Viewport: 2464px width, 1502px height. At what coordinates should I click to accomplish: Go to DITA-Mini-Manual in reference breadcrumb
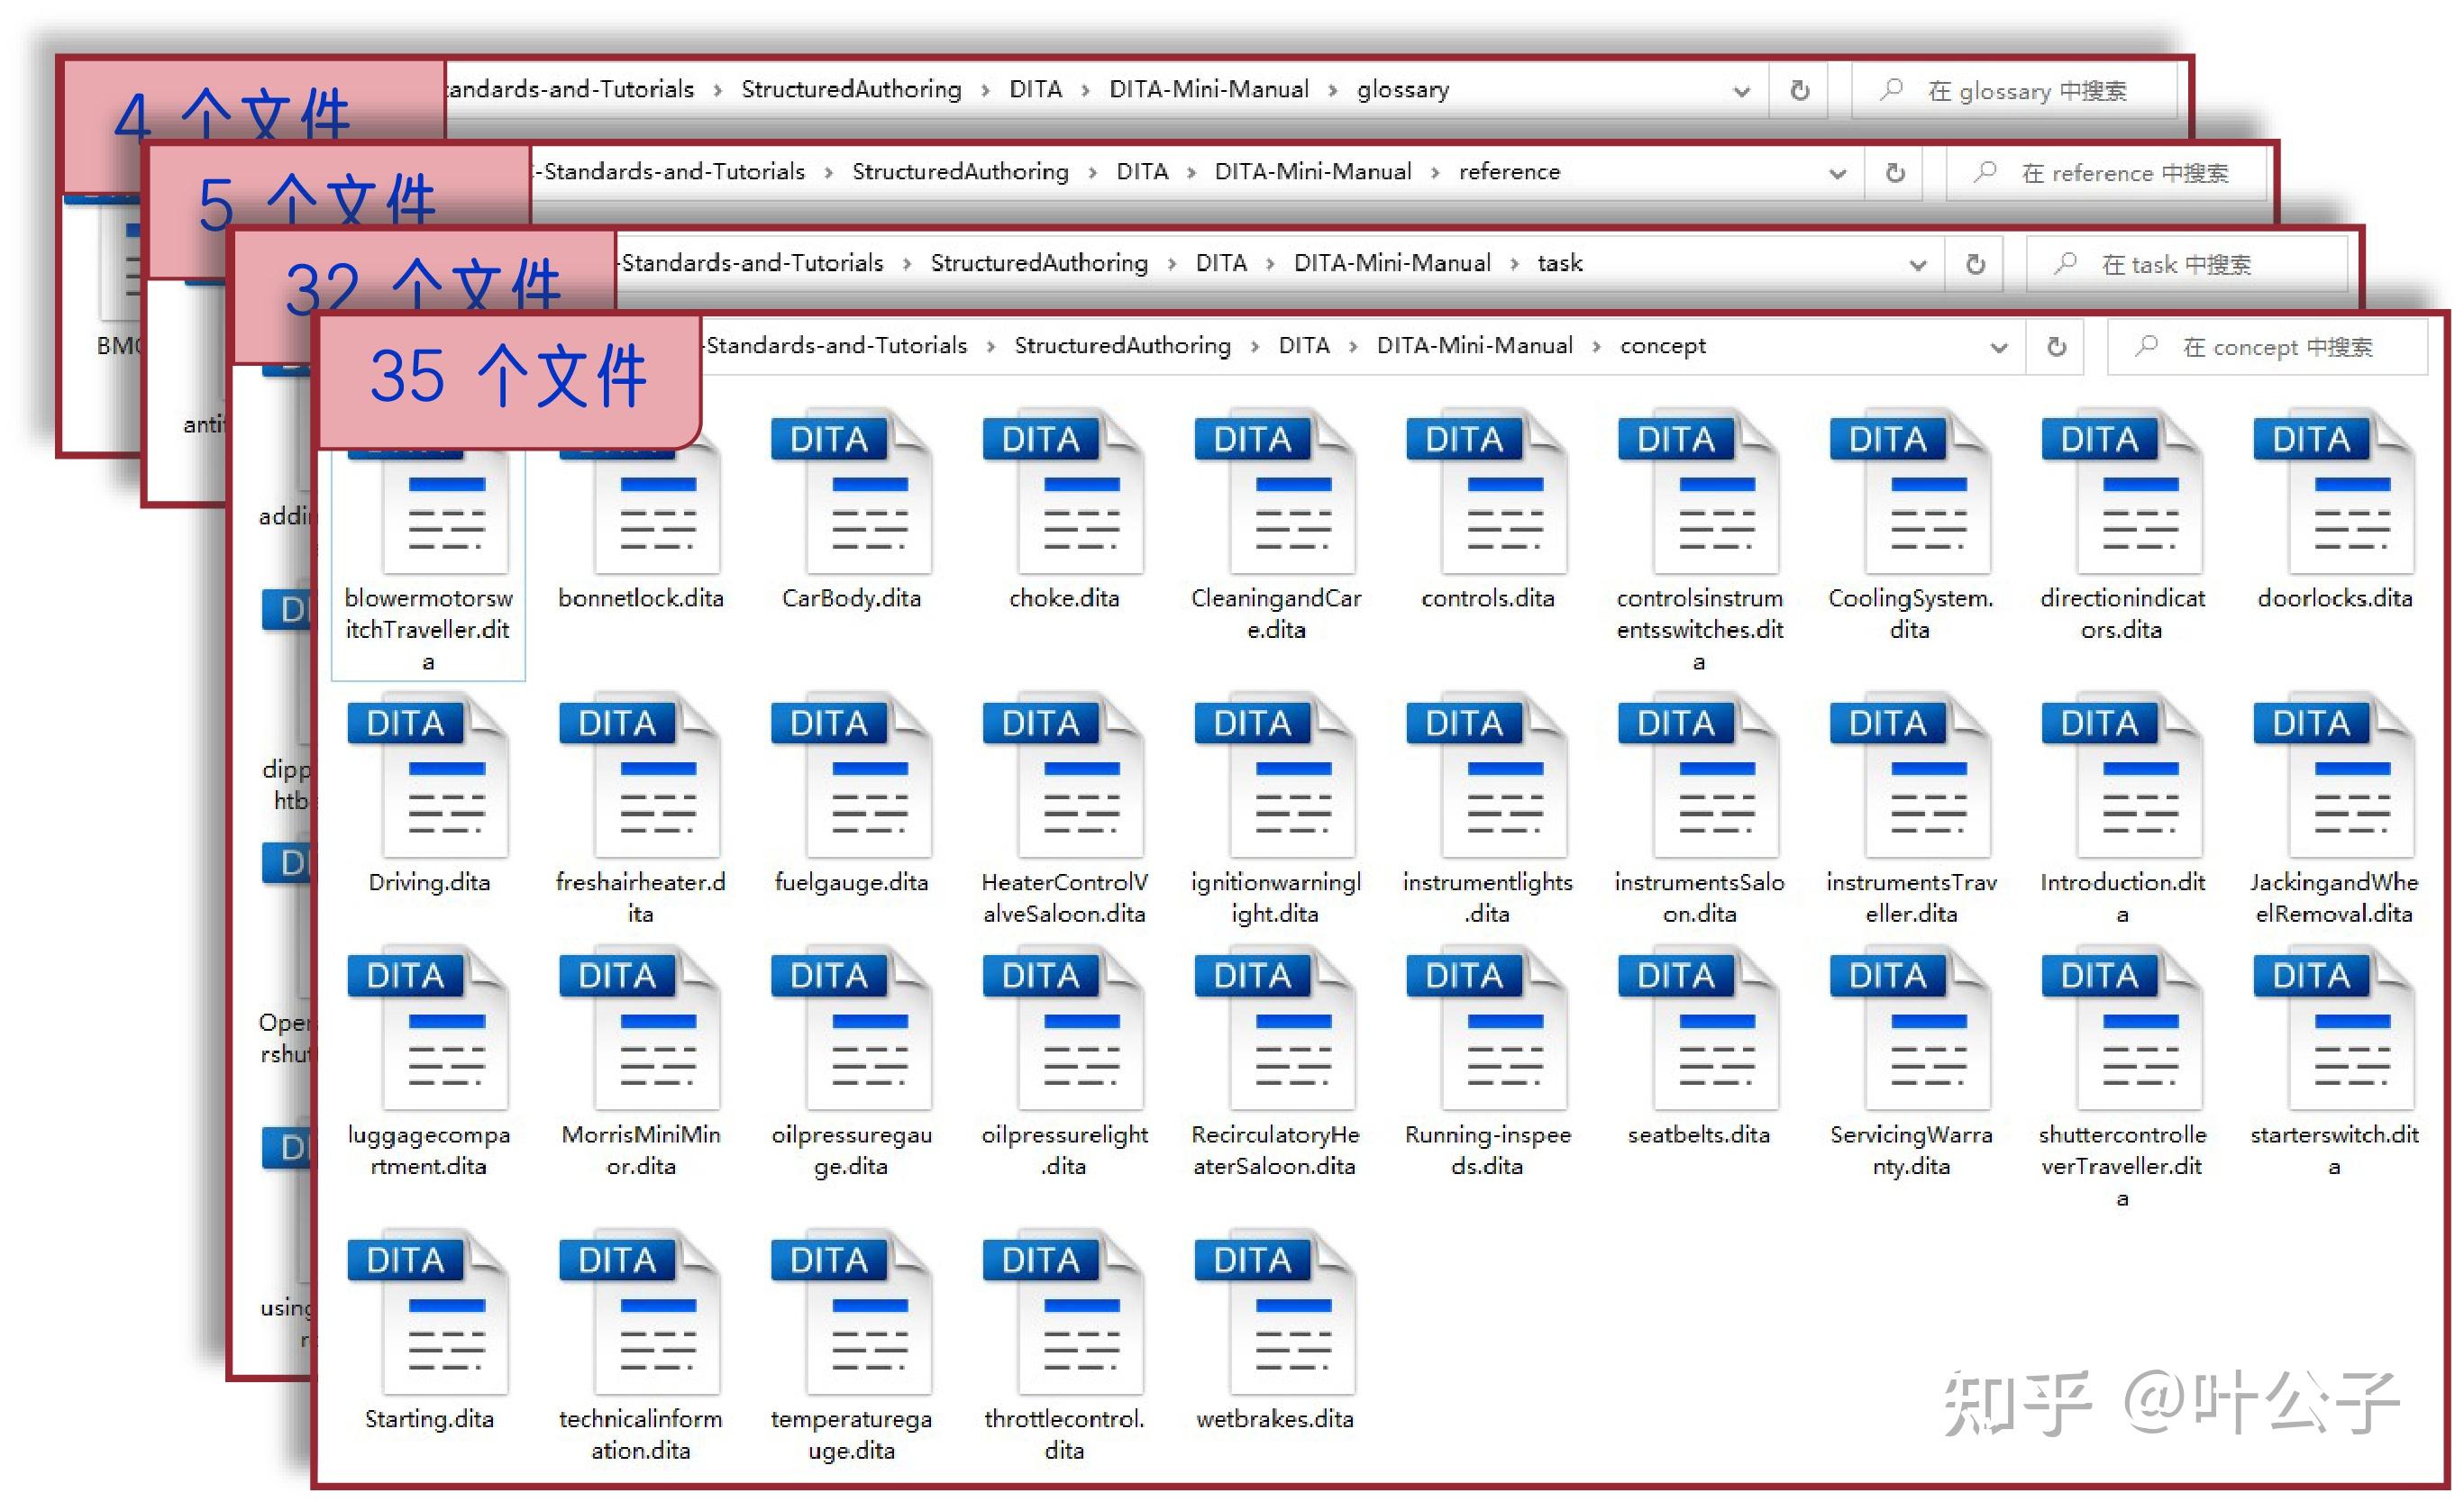click(1313, 172)
